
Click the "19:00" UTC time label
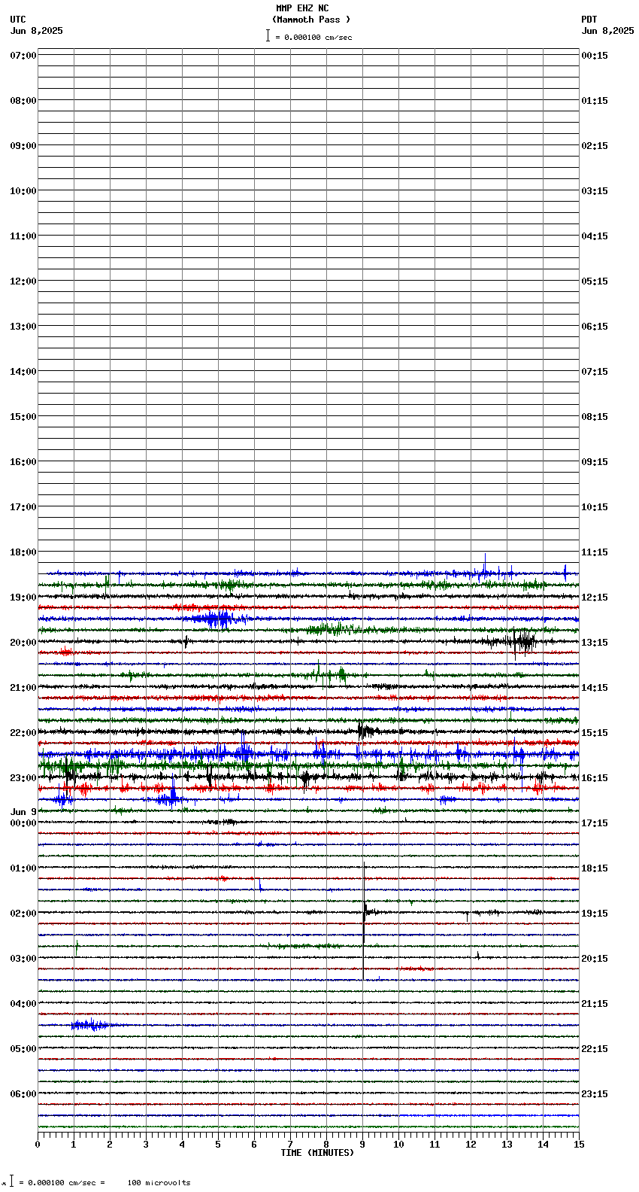coord(23,598)
